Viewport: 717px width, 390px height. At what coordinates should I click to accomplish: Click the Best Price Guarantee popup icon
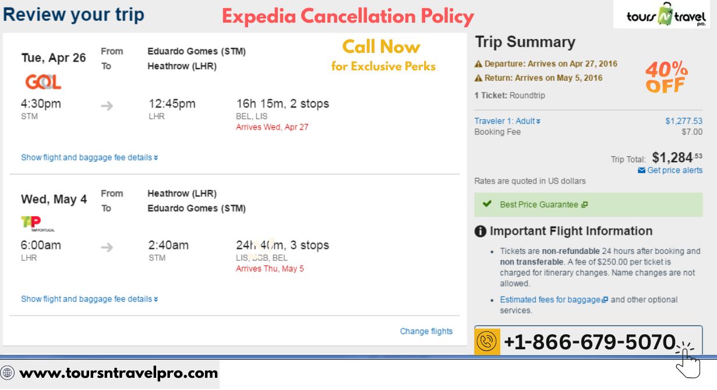pyautogui.click(x=585, y=205)
